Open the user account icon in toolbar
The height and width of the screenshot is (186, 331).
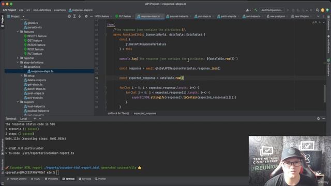248,10
